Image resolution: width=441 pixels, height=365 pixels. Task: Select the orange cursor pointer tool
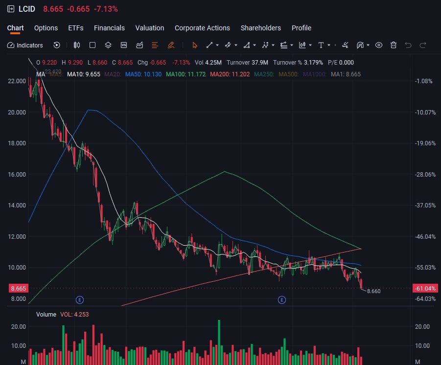(195, 45)
